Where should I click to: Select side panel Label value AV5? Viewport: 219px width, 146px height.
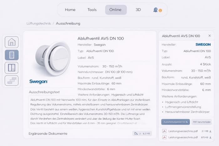208,57
